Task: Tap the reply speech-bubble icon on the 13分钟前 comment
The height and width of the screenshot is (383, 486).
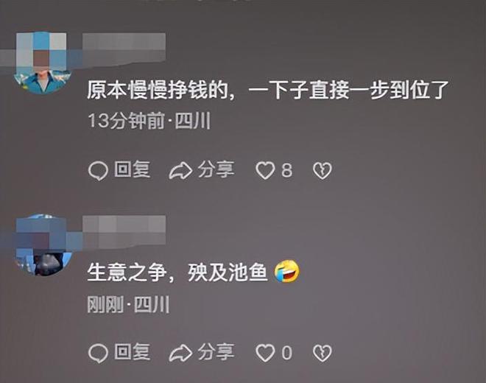Action: tap(98, 171)
